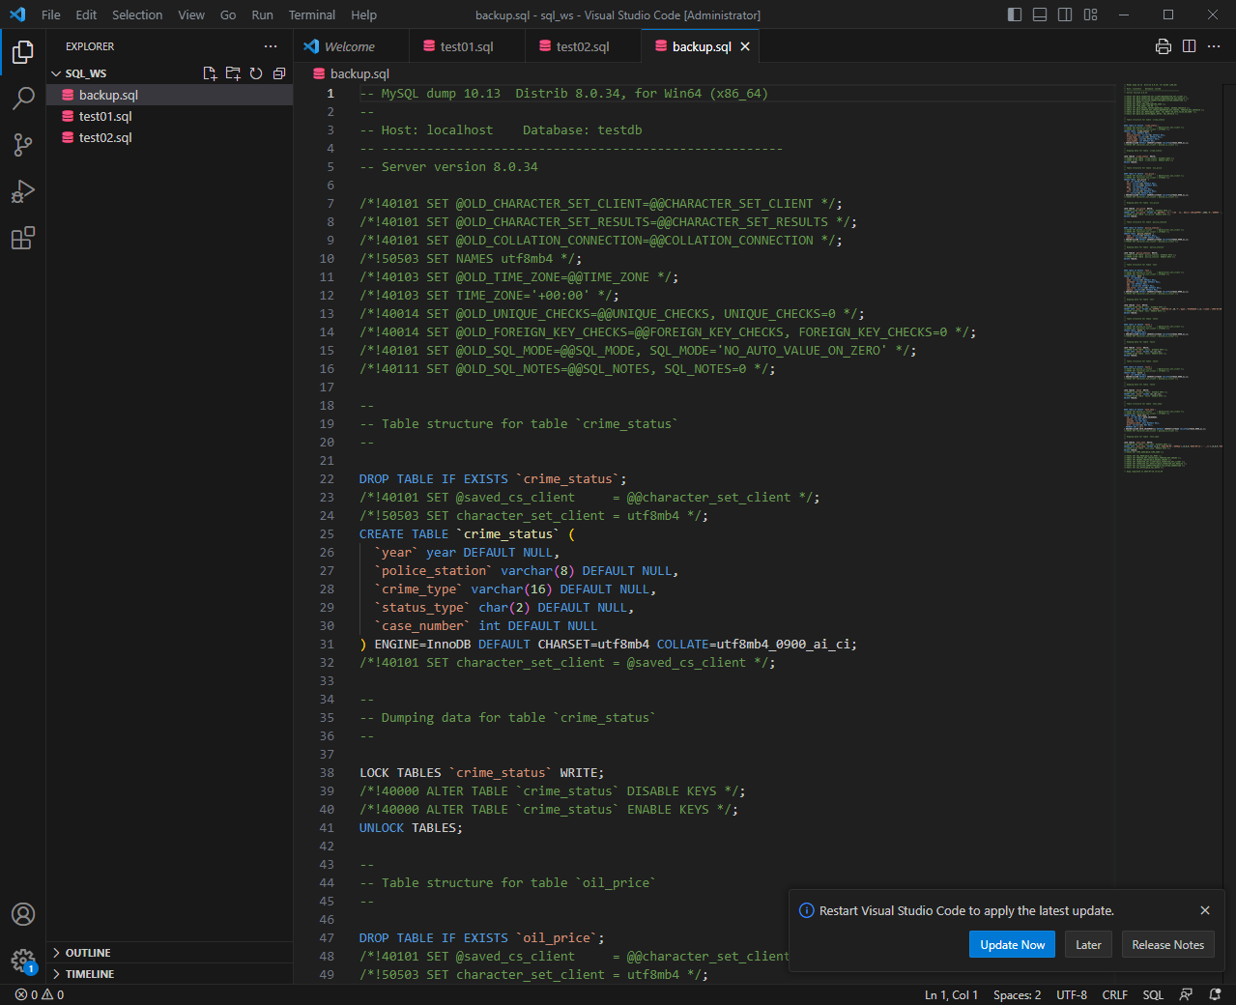Click the '-- Server version 8.0.34' comment line
The height and width of the screenshot is (1005, 1236).
coord(448,166)
